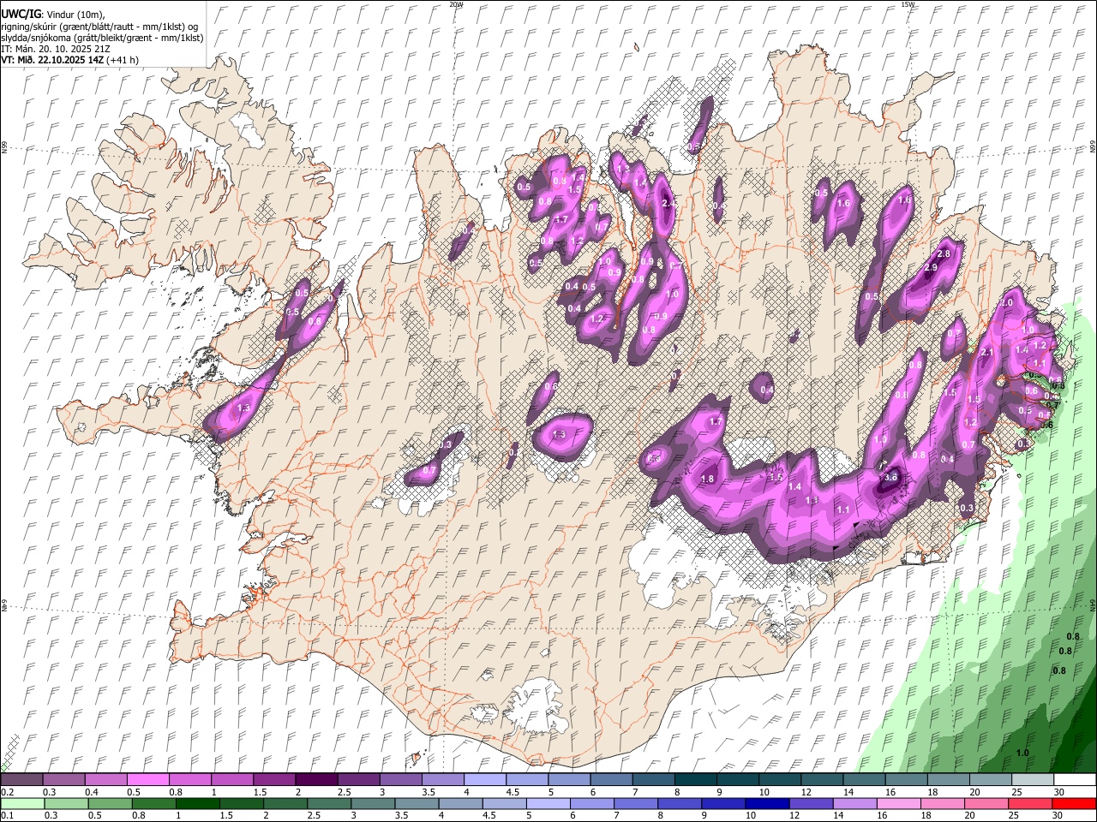
Task: Click the "2.8" snowfall value on the map
Action: (944, 254)
